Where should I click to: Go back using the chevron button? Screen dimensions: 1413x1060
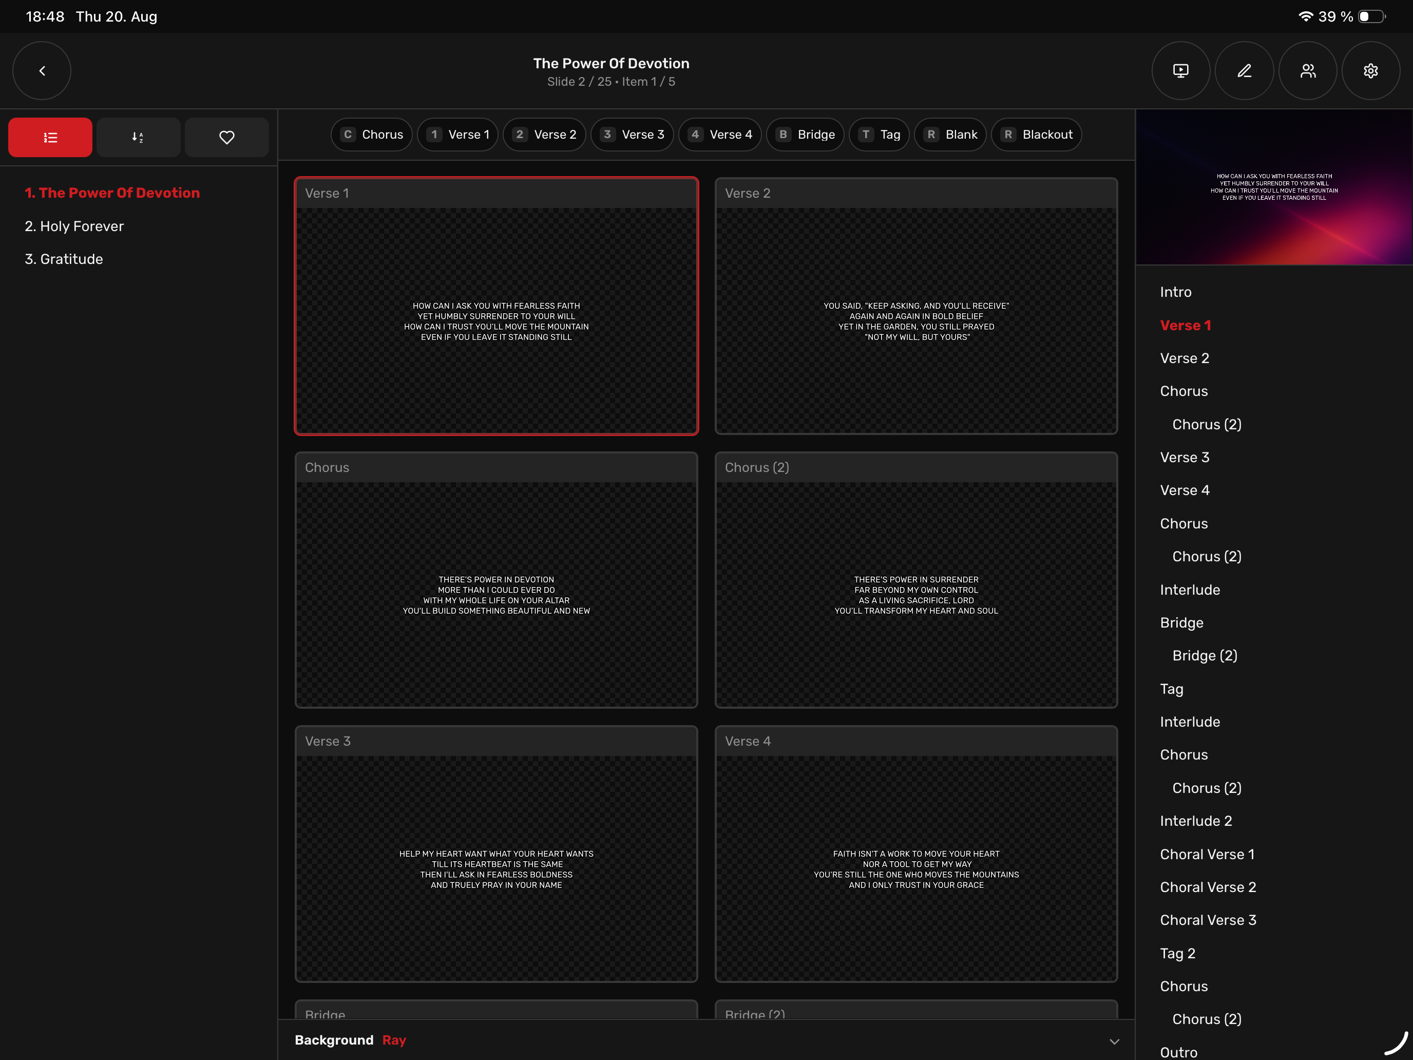[42, 71]
